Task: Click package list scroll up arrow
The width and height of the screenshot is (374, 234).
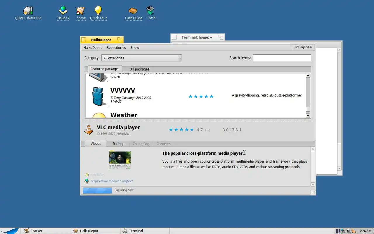Action: 308,75
